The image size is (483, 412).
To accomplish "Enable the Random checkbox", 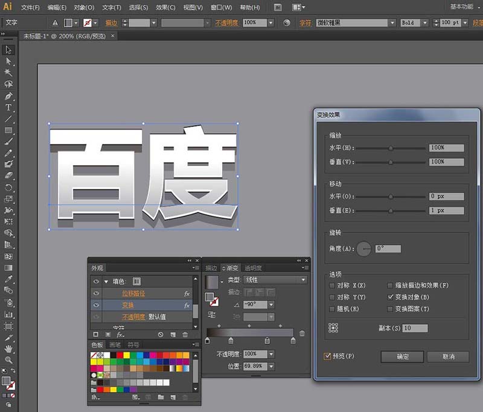I will (331, 309).
